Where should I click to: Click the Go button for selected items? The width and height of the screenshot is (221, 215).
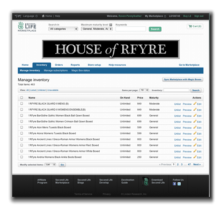click(62, 165)
